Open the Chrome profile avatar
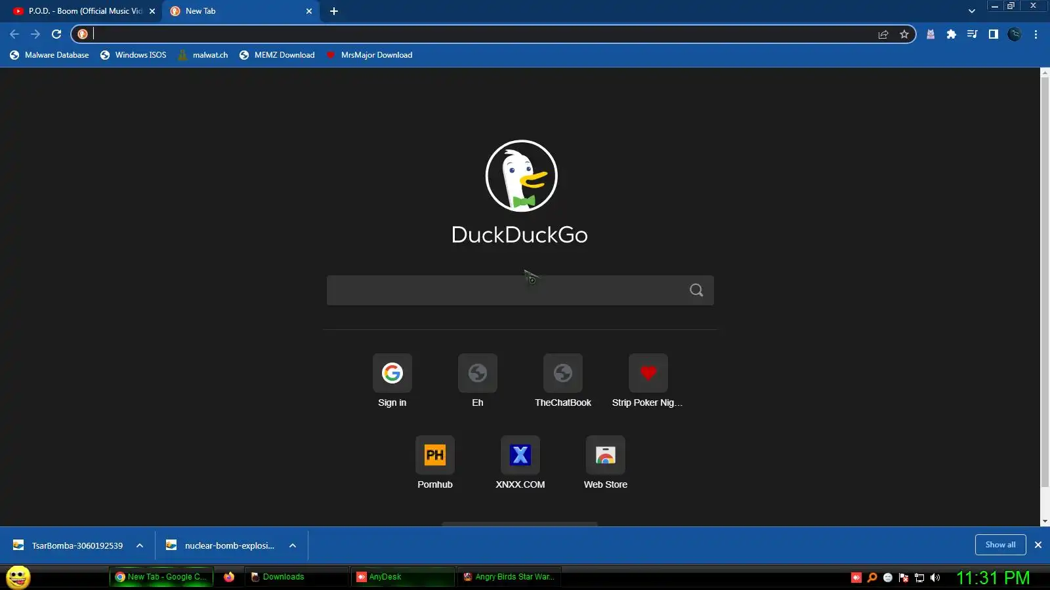1050x590 pixels. (x=1015, y=34)
